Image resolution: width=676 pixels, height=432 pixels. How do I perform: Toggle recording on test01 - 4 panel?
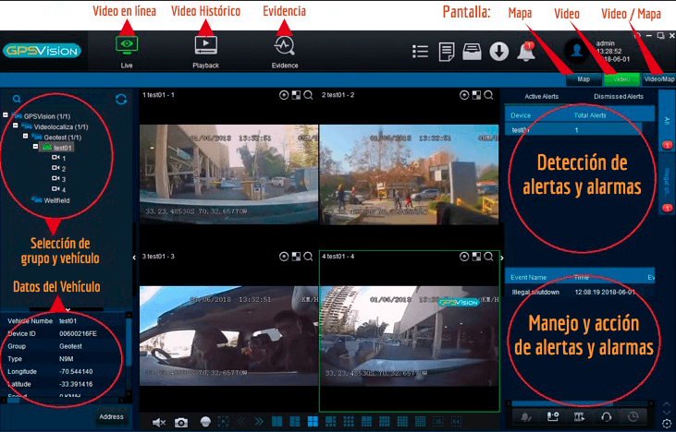[464, 257]
